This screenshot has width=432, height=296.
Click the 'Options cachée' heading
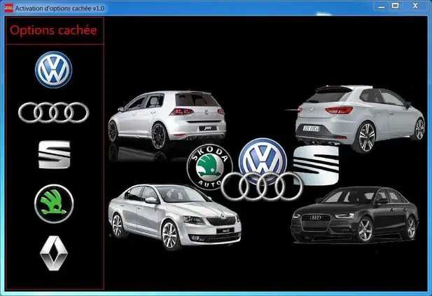tap(53, 30)
